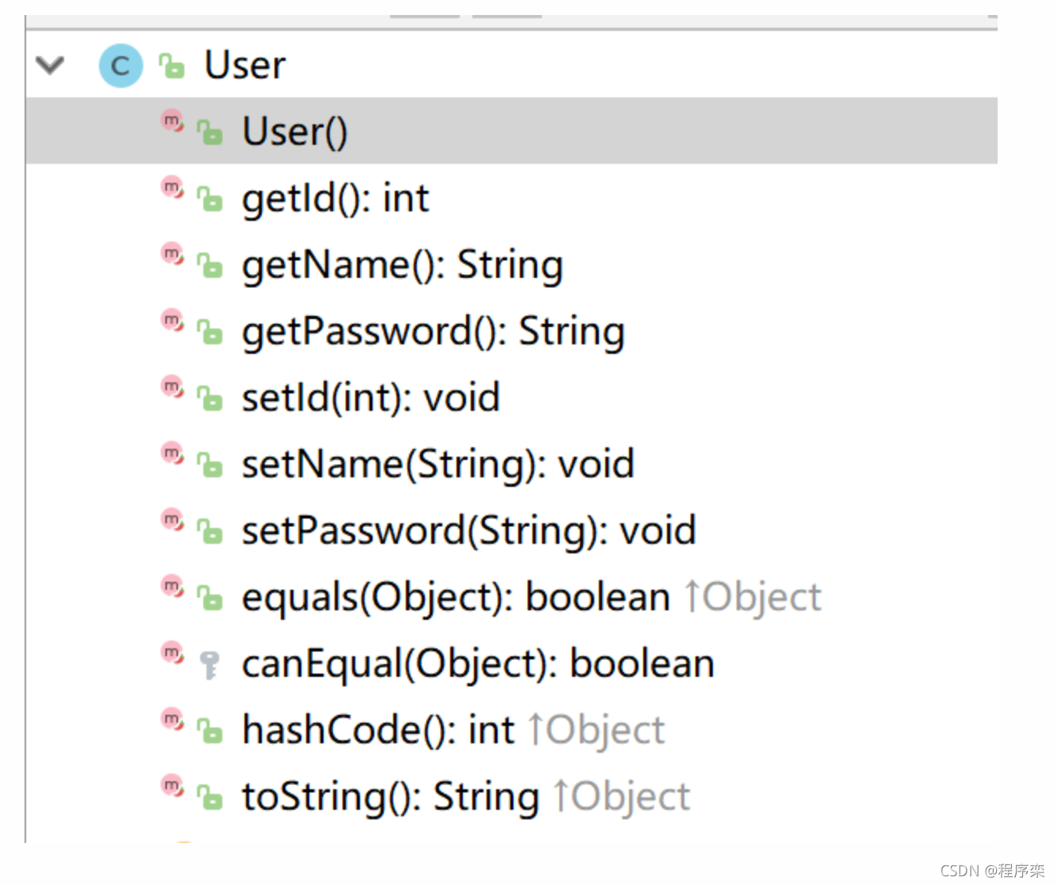1057x885 pixels.
Task: Select the User() constructor row
Action: [511, 131]
